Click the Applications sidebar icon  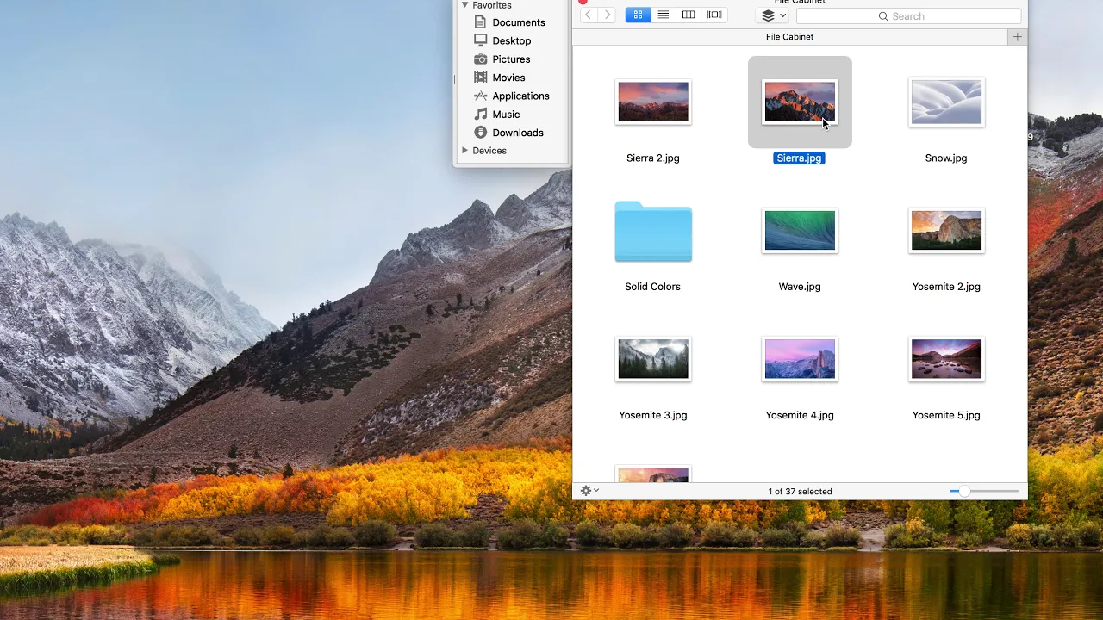(481, 96)
